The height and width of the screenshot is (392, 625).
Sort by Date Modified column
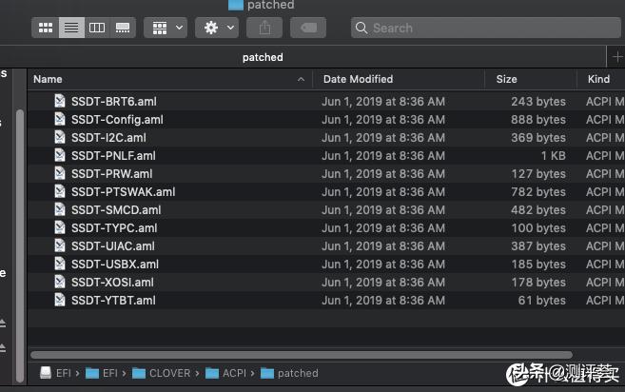(x=358, y=79)
